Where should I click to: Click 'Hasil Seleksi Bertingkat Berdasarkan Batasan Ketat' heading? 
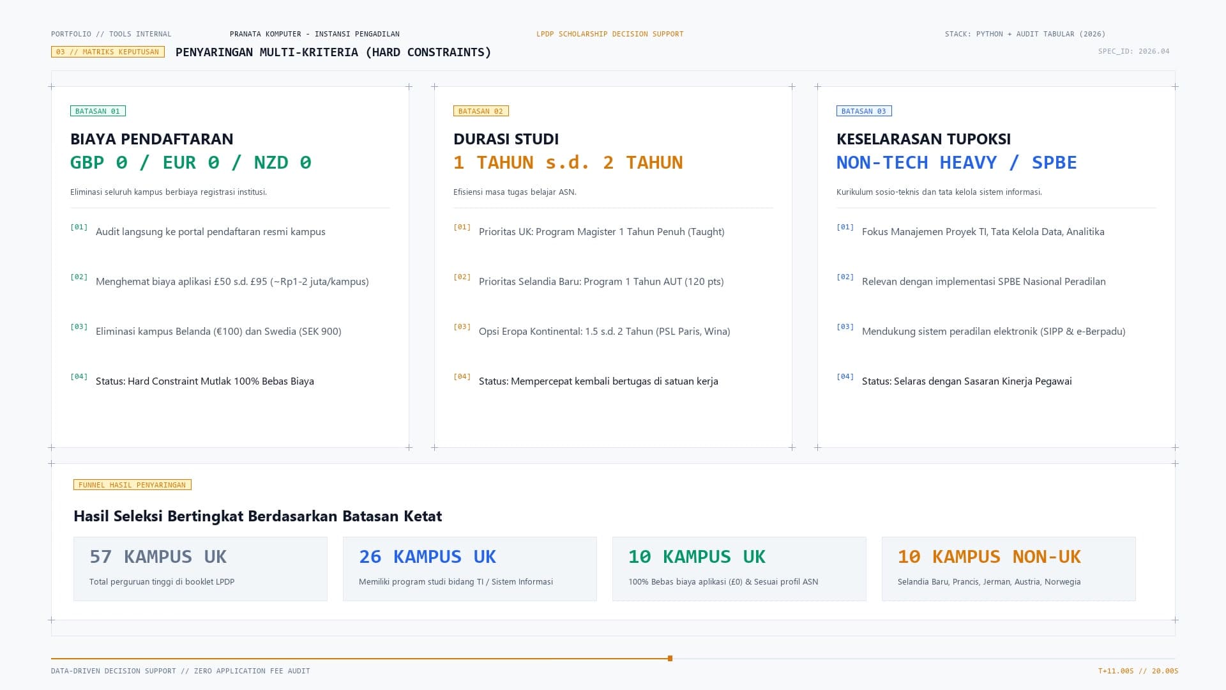tap(258, 516)
